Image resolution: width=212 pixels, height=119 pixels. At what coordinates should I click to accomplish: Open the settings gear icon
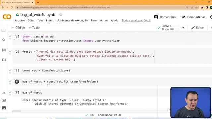pos(211,17)
